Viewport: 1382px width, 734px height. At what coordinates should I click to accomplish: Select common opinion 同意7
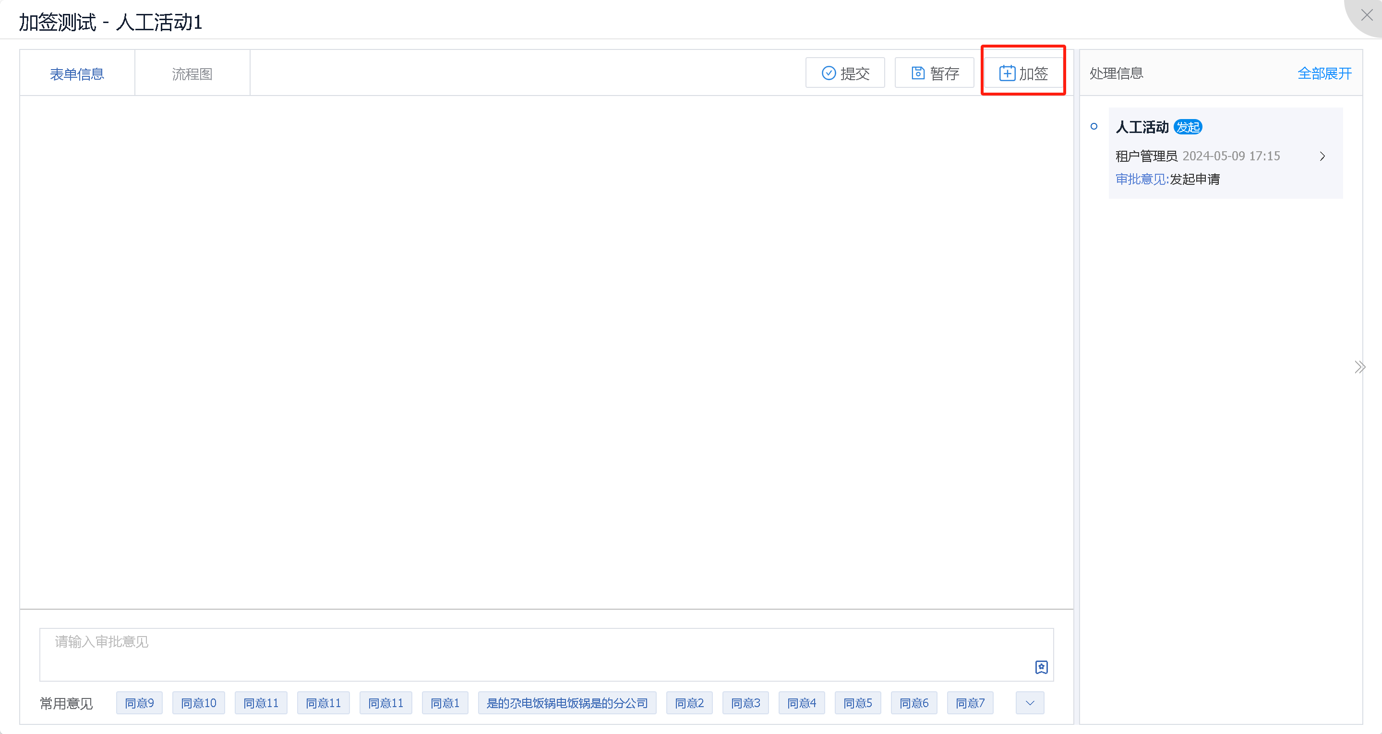(x=970, y=703)
